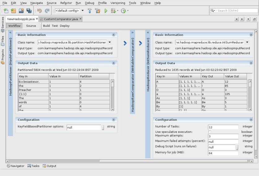Click the Test workflow button
This screenshot has width=259, height=176.
click(x=55, y=26)
